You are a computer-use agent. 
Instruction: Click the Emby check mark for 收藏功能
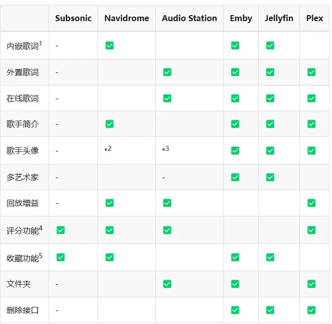click(235, 258)
